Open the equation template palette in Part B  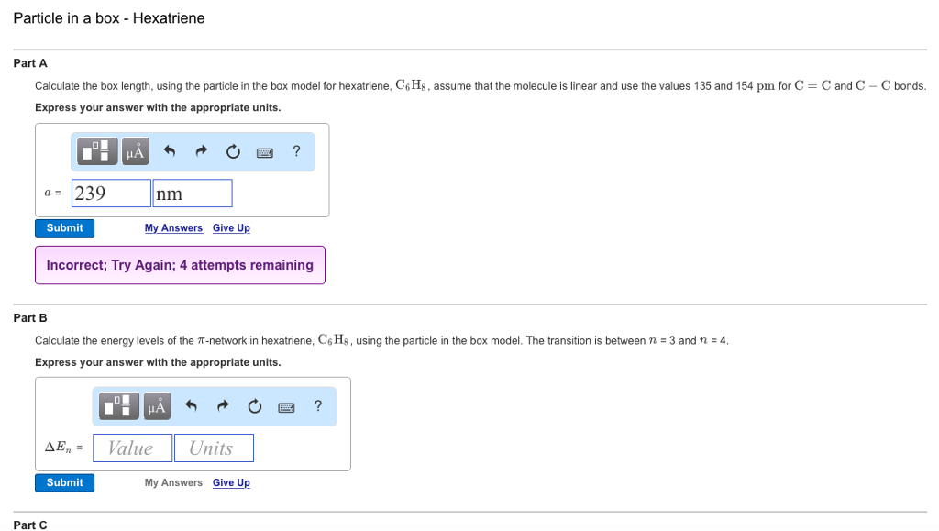pos(117,406)
